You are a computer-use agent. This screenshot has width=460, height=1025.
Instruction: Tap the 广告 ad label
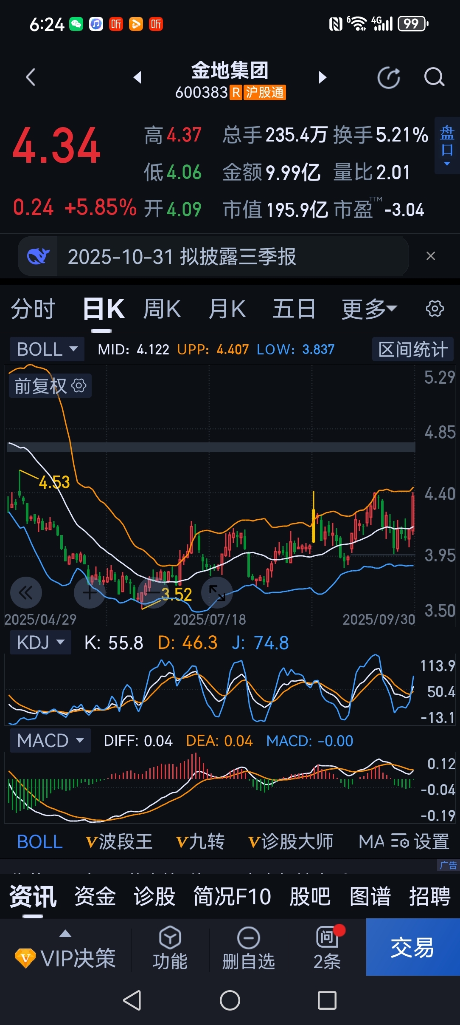448,865
